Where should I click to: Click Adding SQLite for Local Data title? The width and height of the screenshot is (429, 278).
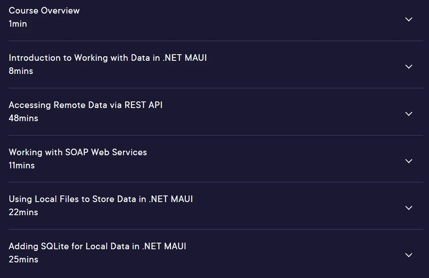click(97, 246)
